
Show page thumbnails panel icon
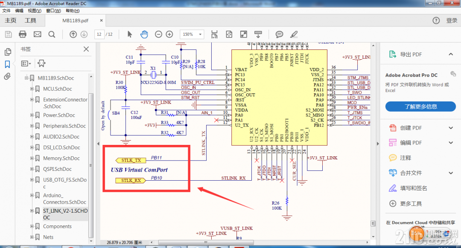pyautogui.click(x=8, y=52)
